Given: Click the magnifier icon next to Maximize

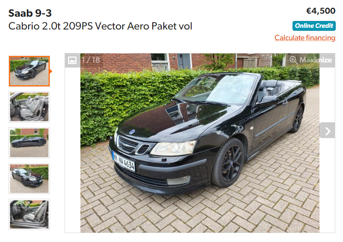Looking at the screenshot, I should 293,60.
